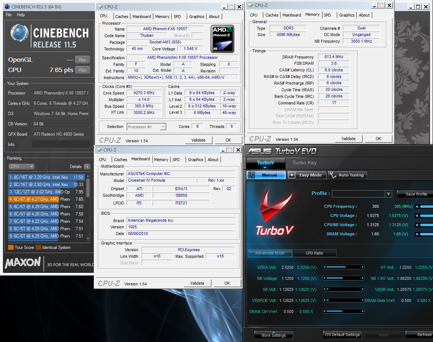Screen dimensions: 433x342
Task: Click Save Profile in TurboV EVO
Action: point(415,194)
